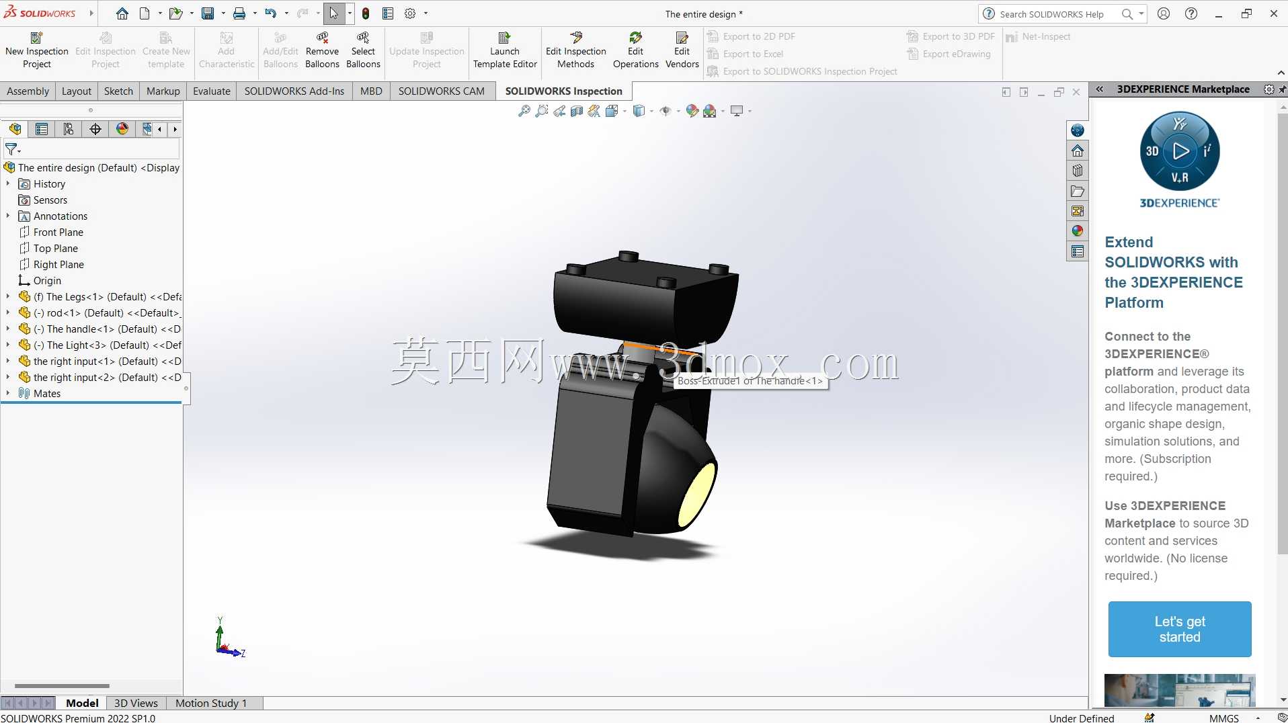Click the user account login icon

coord(1164,13)
